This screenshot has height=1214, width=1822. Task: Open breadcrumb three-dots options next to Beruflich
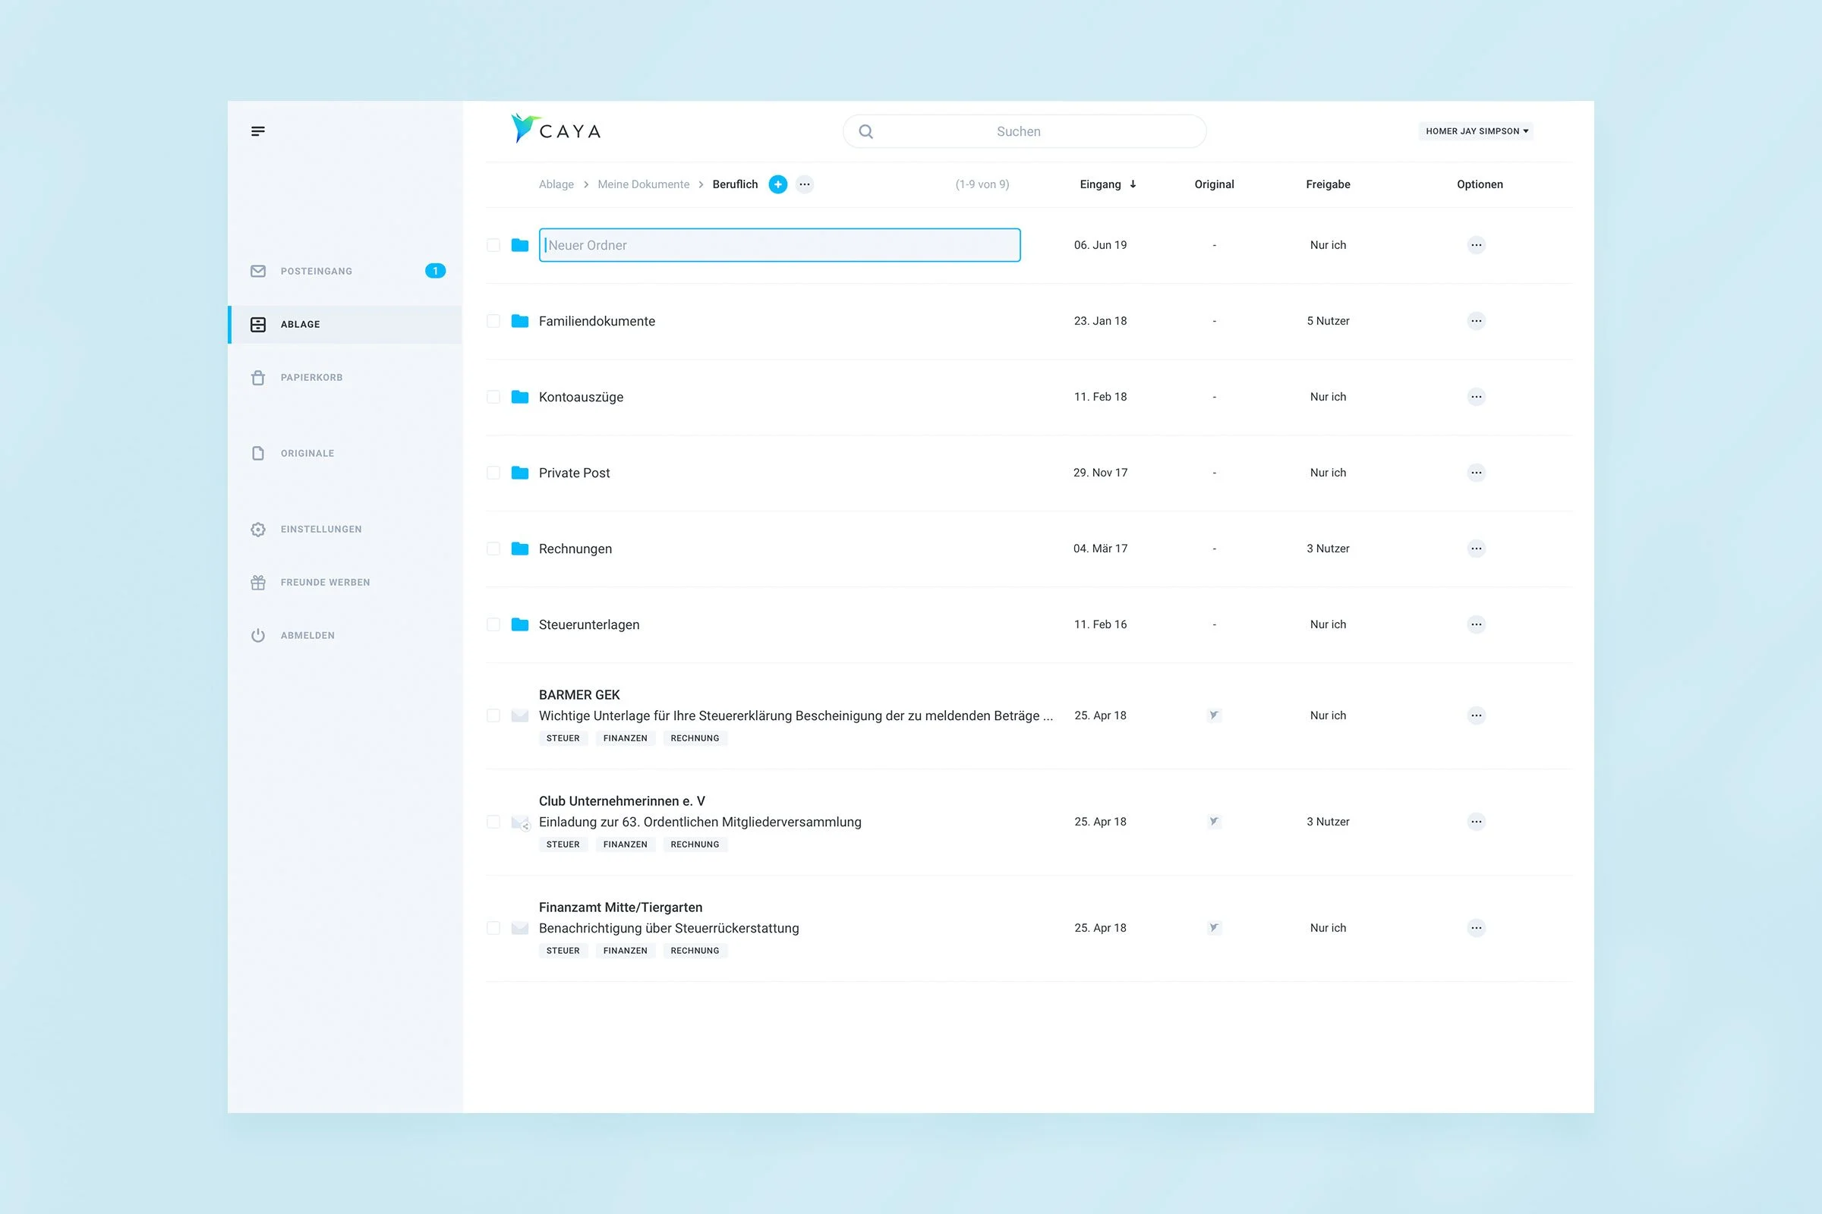(805, 184)
